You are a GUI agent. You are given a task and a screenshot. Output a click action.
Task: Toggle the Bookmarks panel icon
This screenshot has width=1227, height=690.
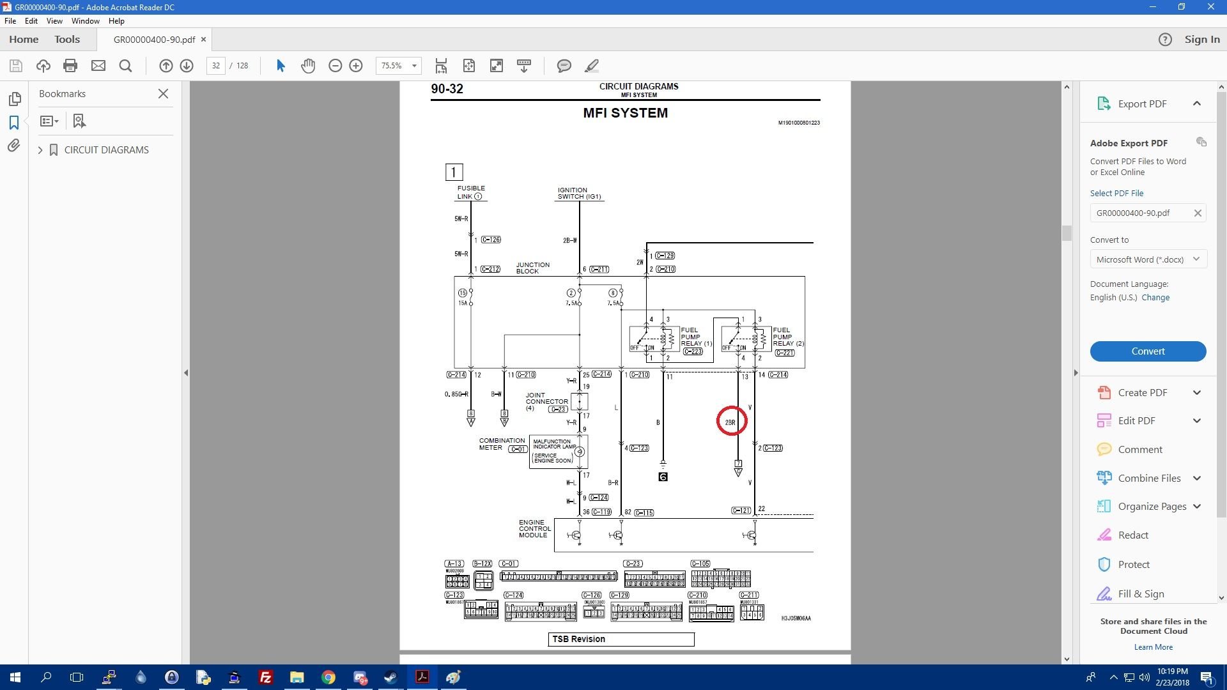click(x=13, y=122)
